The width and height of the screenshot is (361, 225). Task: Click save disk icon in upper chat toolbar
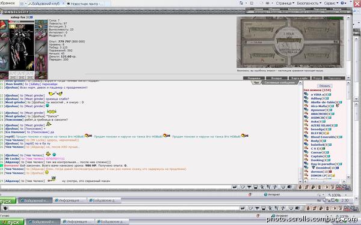(x=256, y=187)
